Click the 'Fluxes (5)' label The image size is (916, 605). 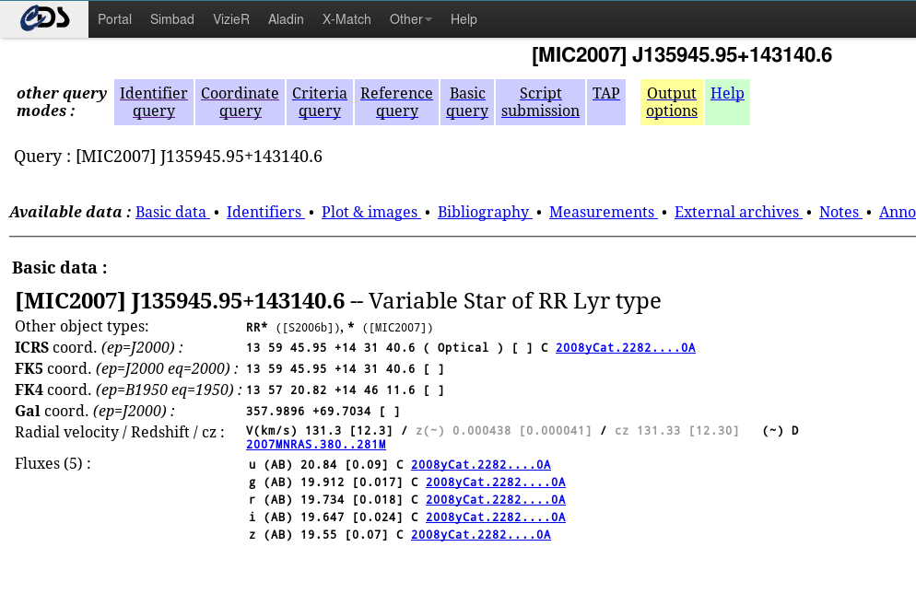53,464
